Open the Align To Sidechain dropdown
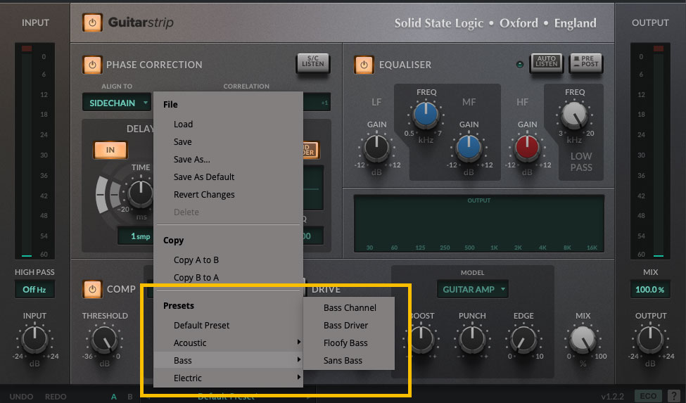The image size is (686, 403). 117,103
